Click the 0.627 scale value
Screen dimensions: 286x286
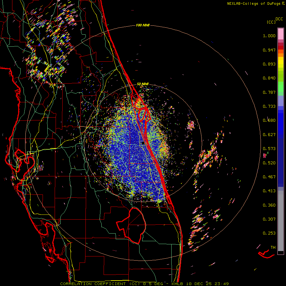tap(269, 135)
